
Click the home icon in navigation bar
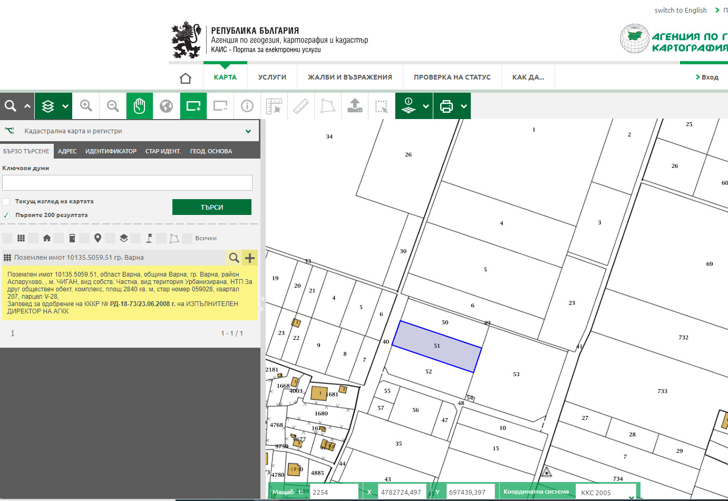coord(186,78)
